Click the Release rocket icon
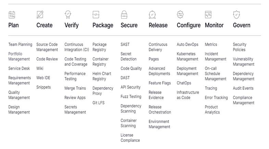This screenshot has width=269, height=149. point(152,15)
